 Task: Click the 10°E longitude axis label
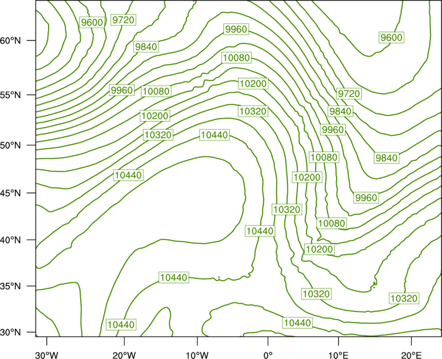coord(338,355)
